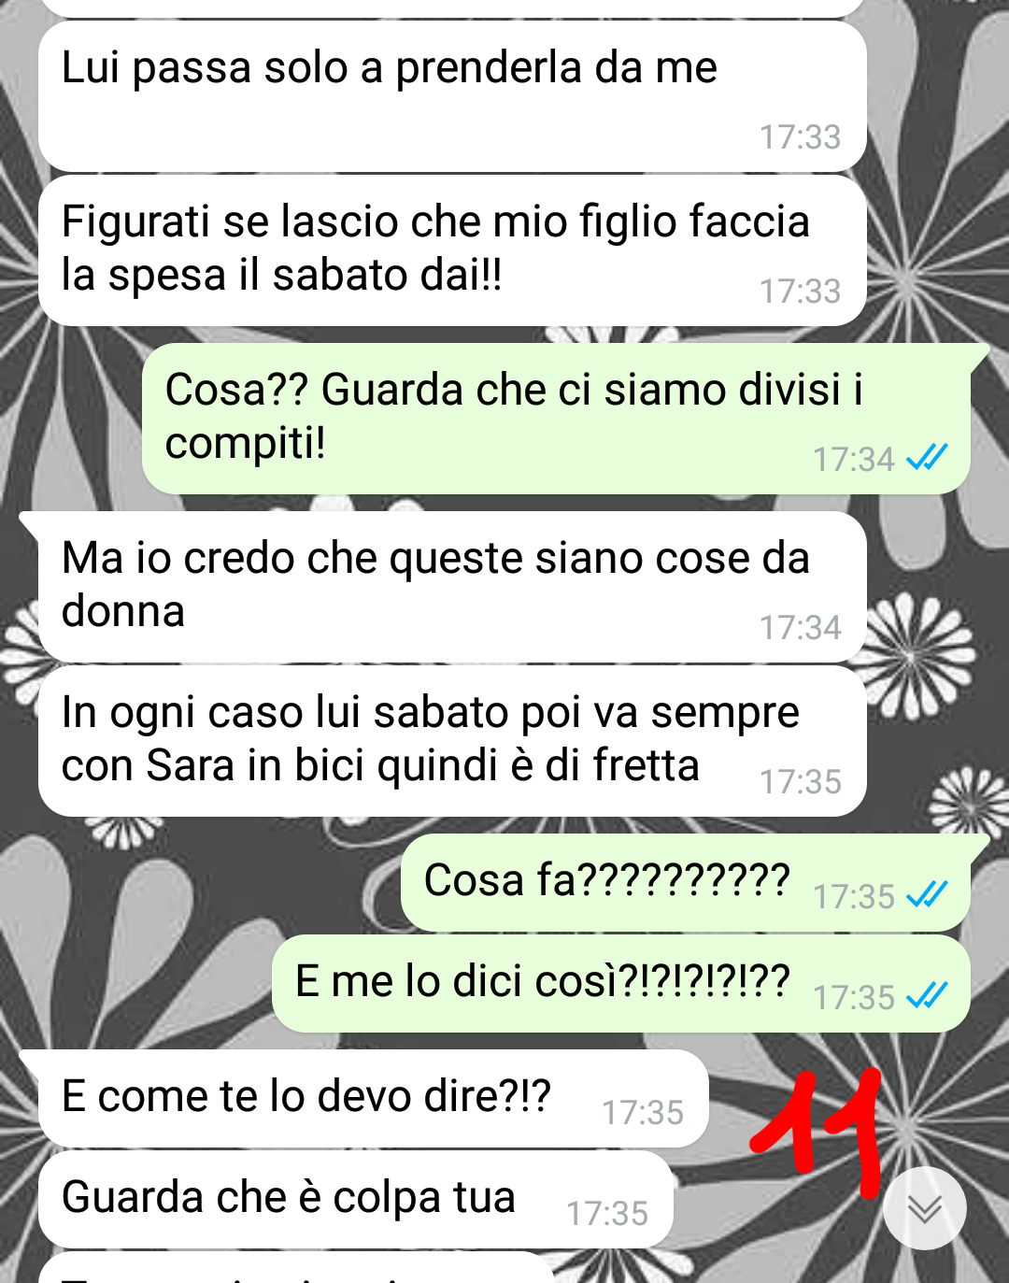Image resolution: width=1009 pixels, height=1283 pixels.
Task: Tap the green bubble 'Cosa?? Guarda che ci siamo divisi'
Action: (556, 419)
